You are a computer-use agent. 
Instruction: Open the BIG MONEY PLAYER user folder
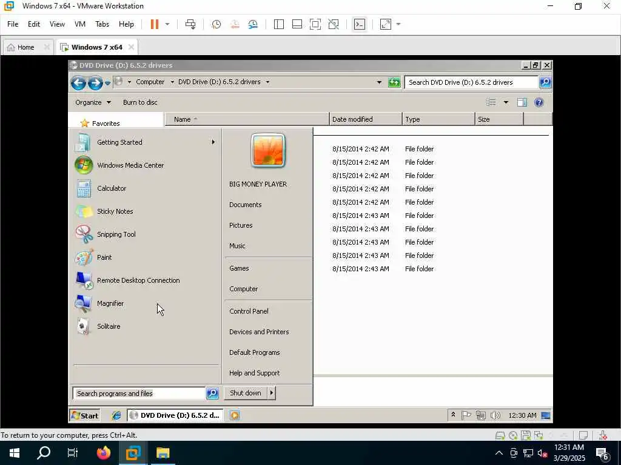258,184
